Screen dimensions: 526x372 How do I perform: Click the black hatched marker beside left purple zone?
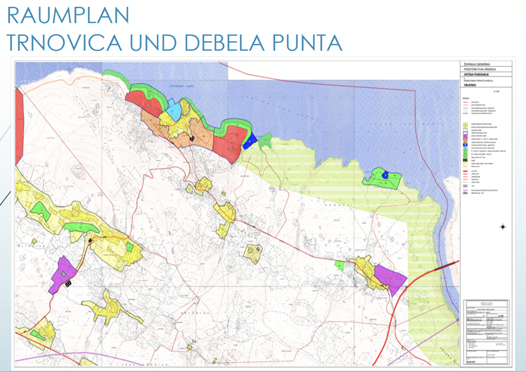69,282
